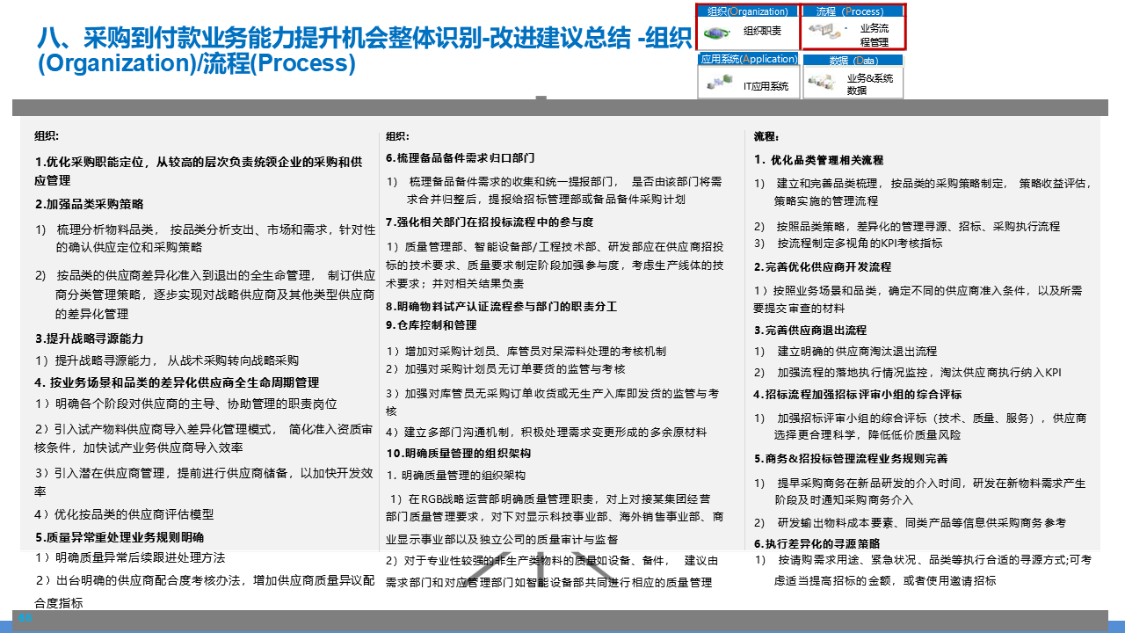Click the line 提早采购商务在新品研发的介入时间
Image resolution: width=1125 pixels, height=633 pixels.
(x=920, y=491)
